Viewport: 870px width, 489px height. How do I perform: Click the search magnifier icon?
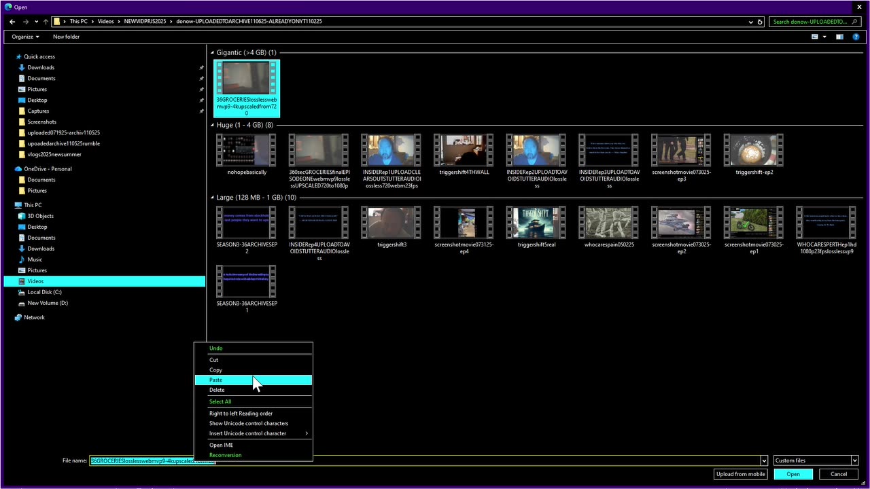click(x=856, y=22)
